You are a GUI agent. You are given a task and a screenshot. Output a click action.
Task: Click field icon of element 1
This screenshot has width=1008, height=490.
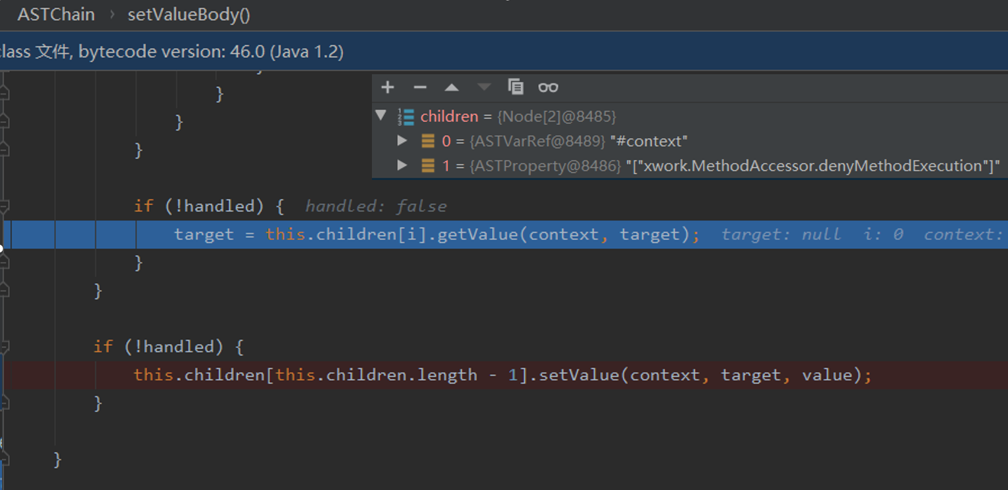point(428,166)
